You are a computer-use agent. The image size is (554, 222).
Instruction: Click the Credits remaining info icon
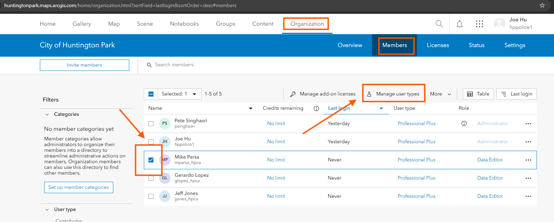click(x=316, y=108)
